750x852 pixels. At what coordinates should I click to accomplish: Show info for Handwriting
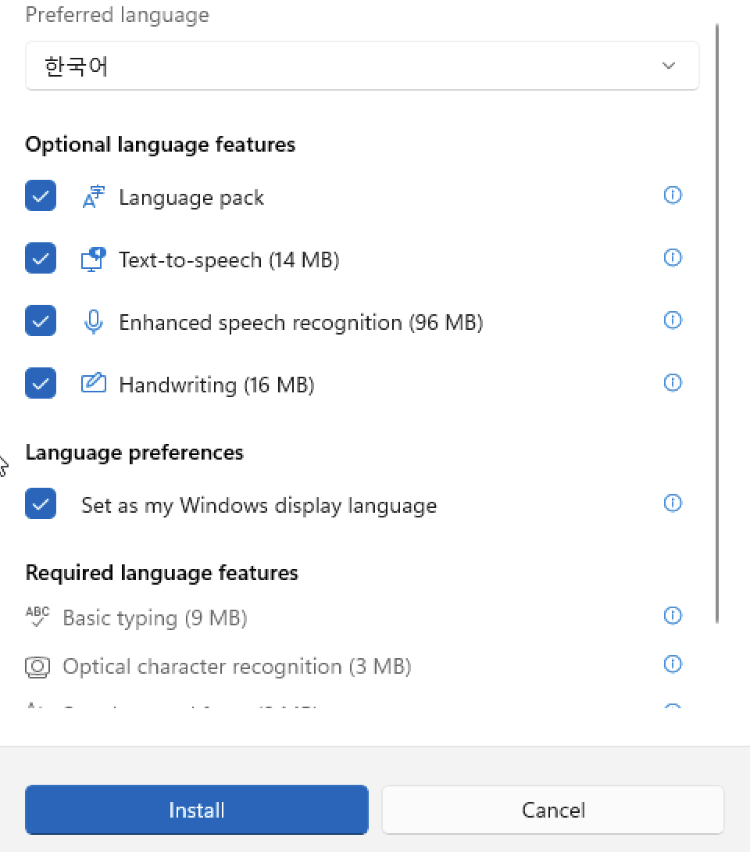[673, 382]
